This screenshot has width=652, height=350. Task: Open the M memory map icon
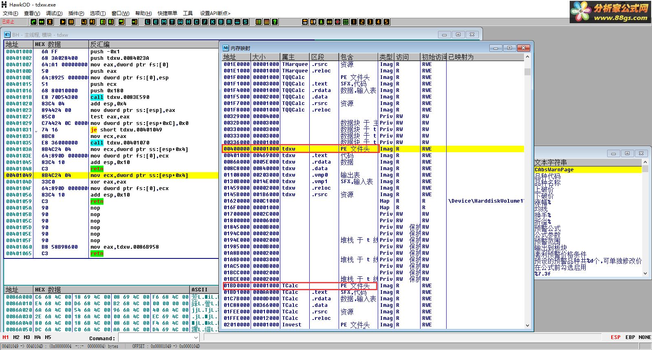pyautogui.click(x=164, y=22)
